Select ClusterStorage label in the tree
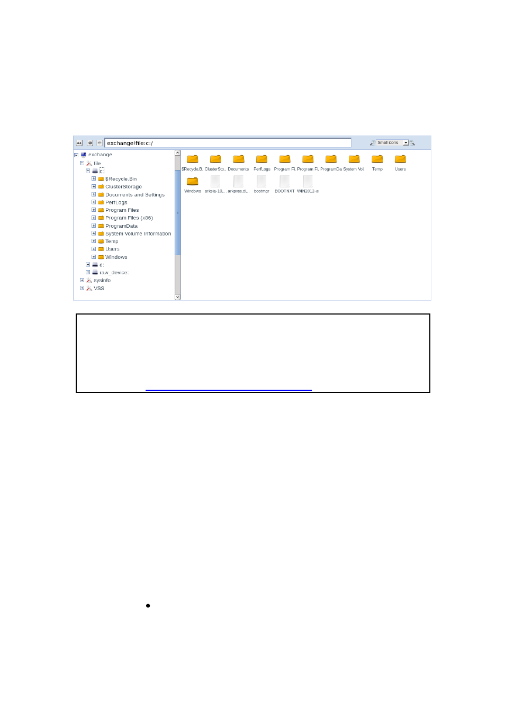 point(123,187)
